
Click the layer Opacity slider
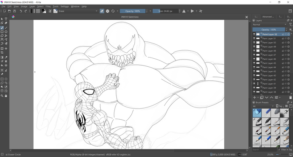click(269, 30)
